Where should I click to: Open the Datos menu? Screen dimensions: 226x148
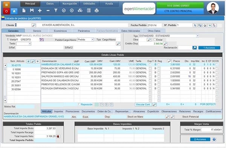[50, 4]
